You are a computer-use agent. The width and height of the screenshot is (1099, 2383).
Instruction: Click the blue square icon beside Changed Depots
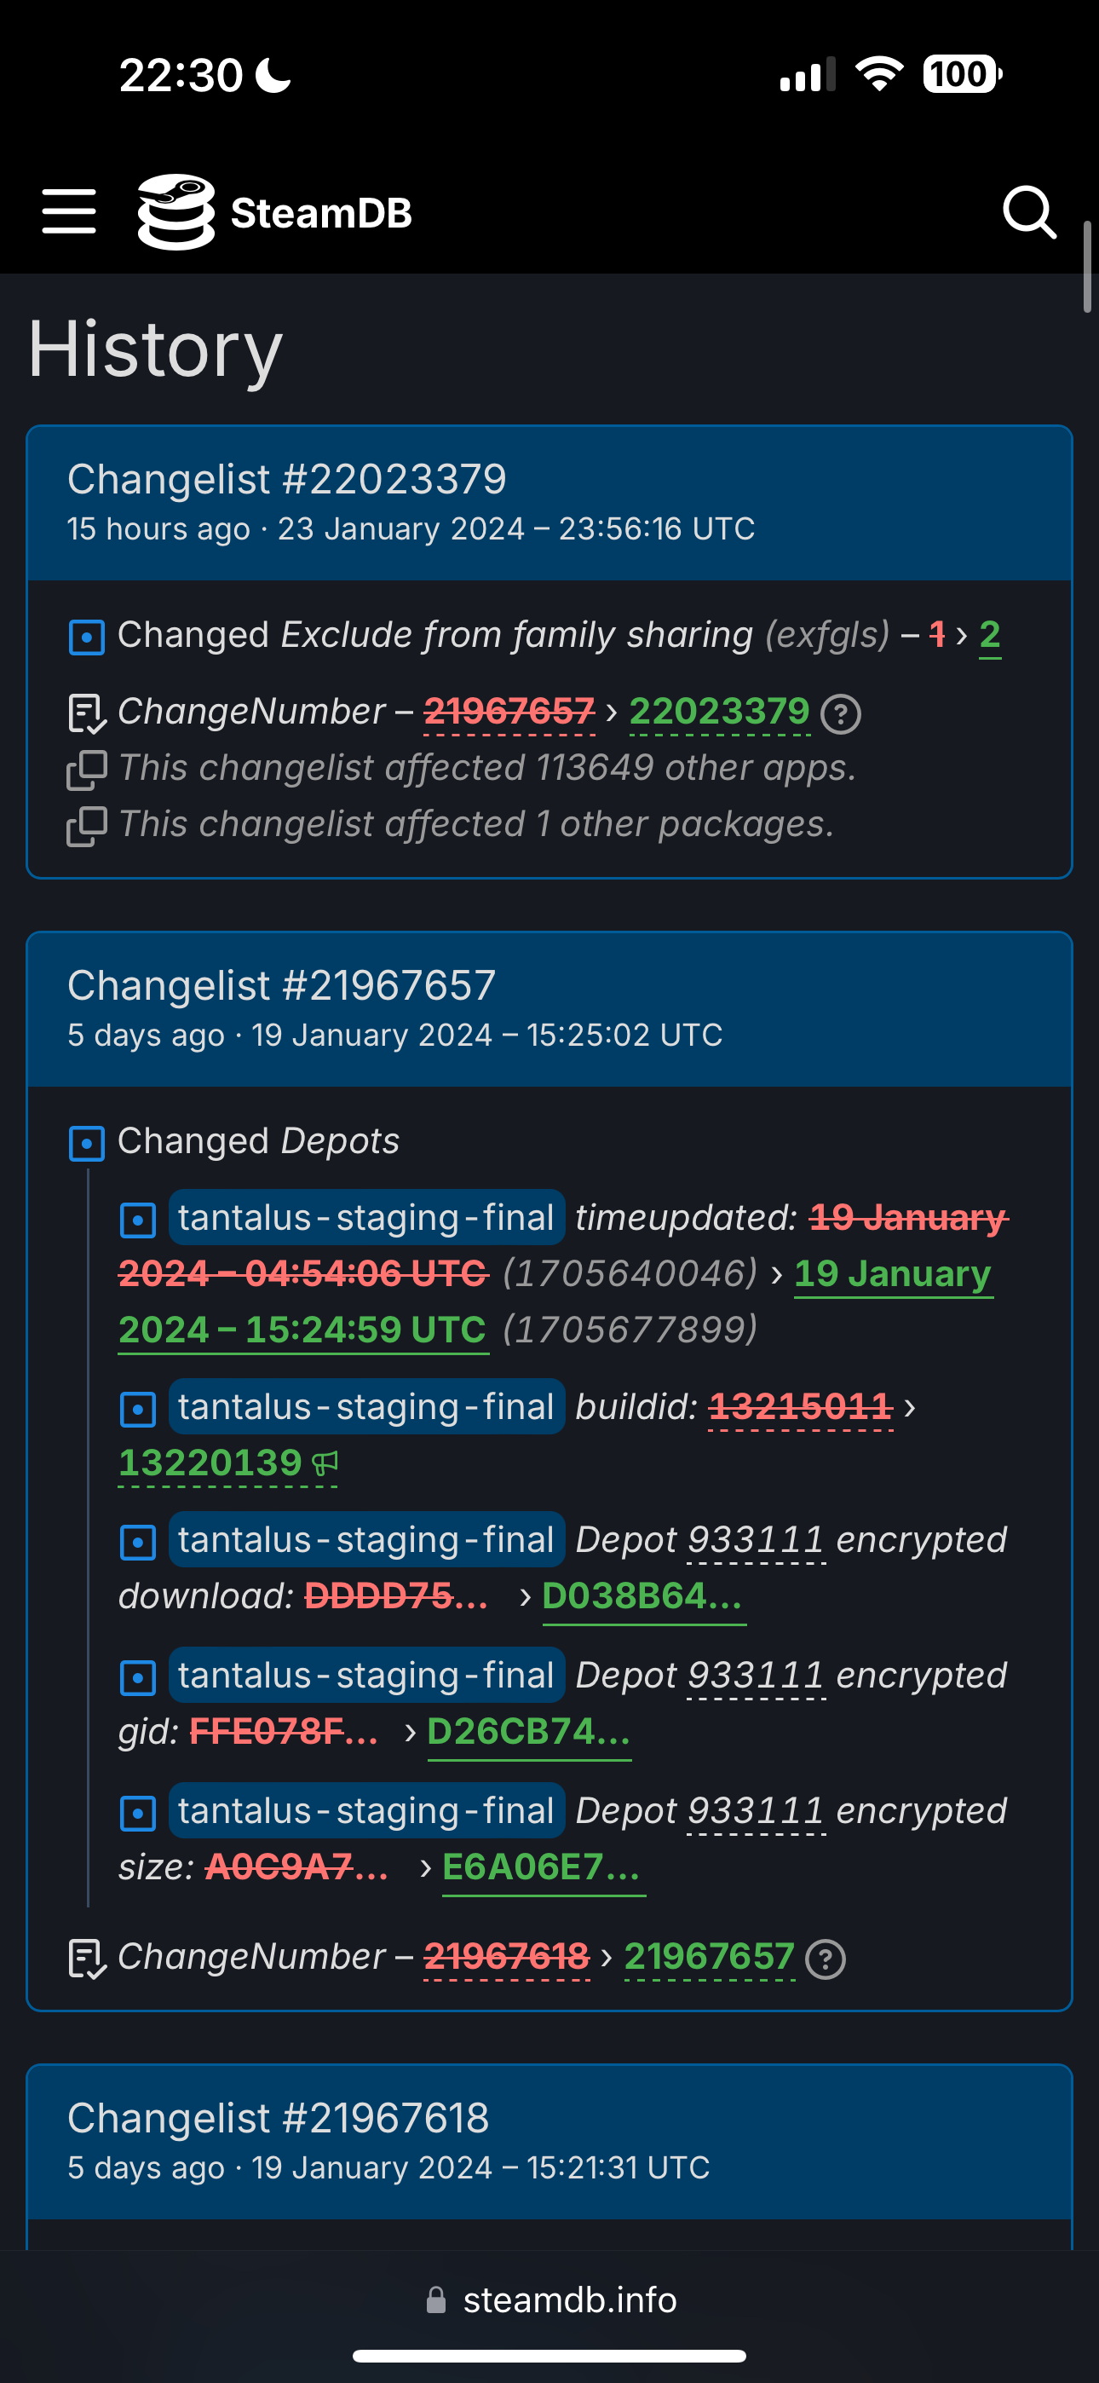(x=87, y=1144)
